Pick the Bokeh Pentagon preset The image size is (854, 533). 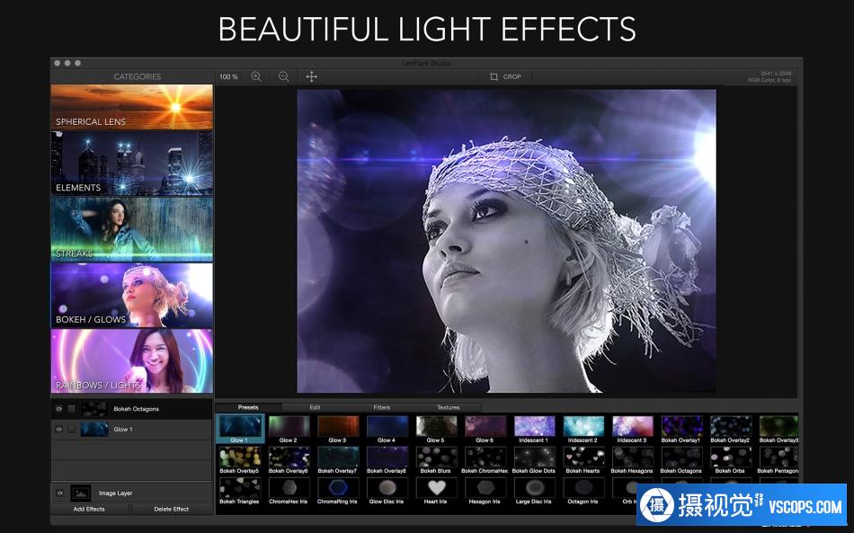(778, 460)
